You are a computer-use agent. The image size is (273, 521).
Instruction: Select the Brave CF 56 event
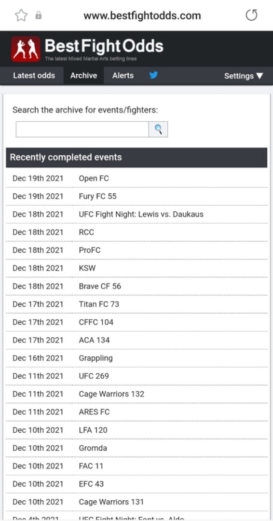point(100,286)
